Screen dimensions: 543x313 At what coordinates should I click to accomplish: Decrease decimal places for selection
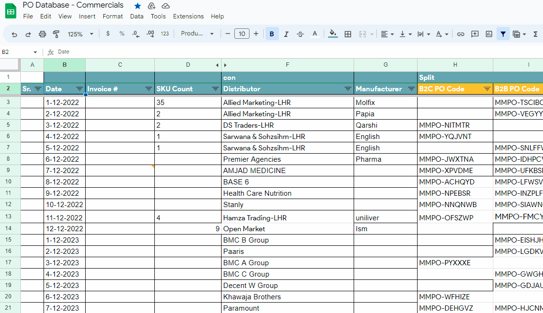point(136,34)
